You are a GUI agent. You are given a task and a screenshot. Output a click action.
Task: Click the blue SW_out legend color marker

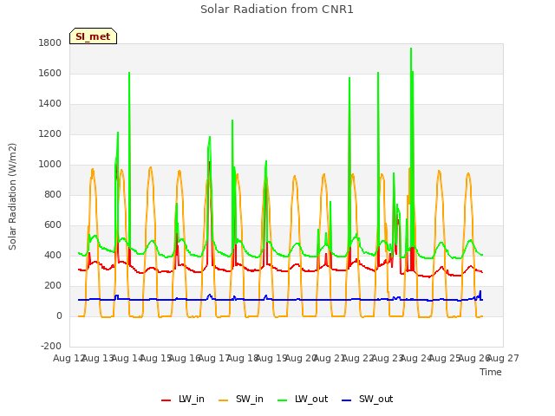(x=347, y=400)
